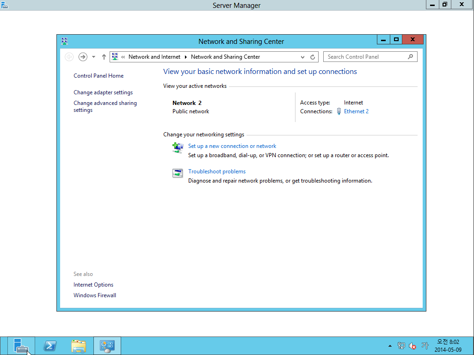Open Internet Options
The width and height of the screenshot is (474, 355).
(93, 285)
